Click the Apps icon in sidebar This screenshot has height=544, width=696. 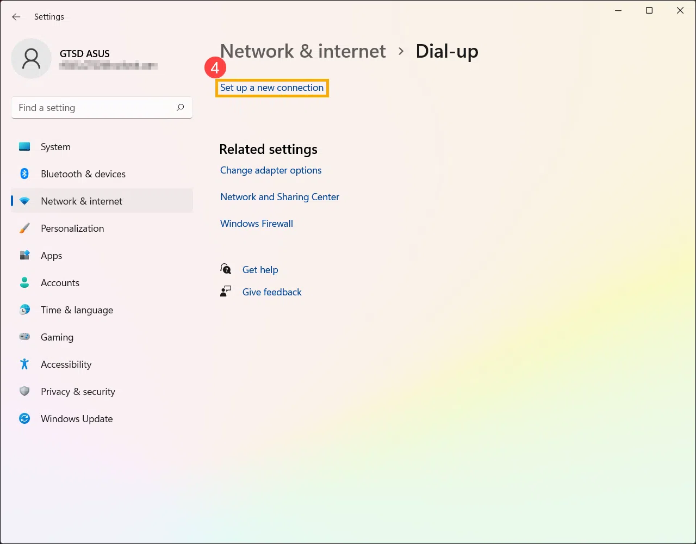click(x=24, y=256)
